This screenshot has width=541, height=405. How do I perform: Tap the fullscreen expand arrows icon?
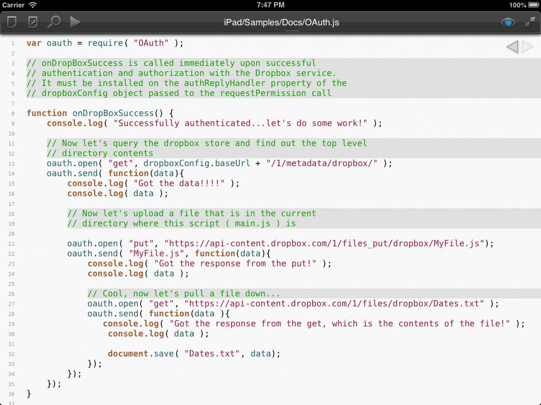[529, 22]
